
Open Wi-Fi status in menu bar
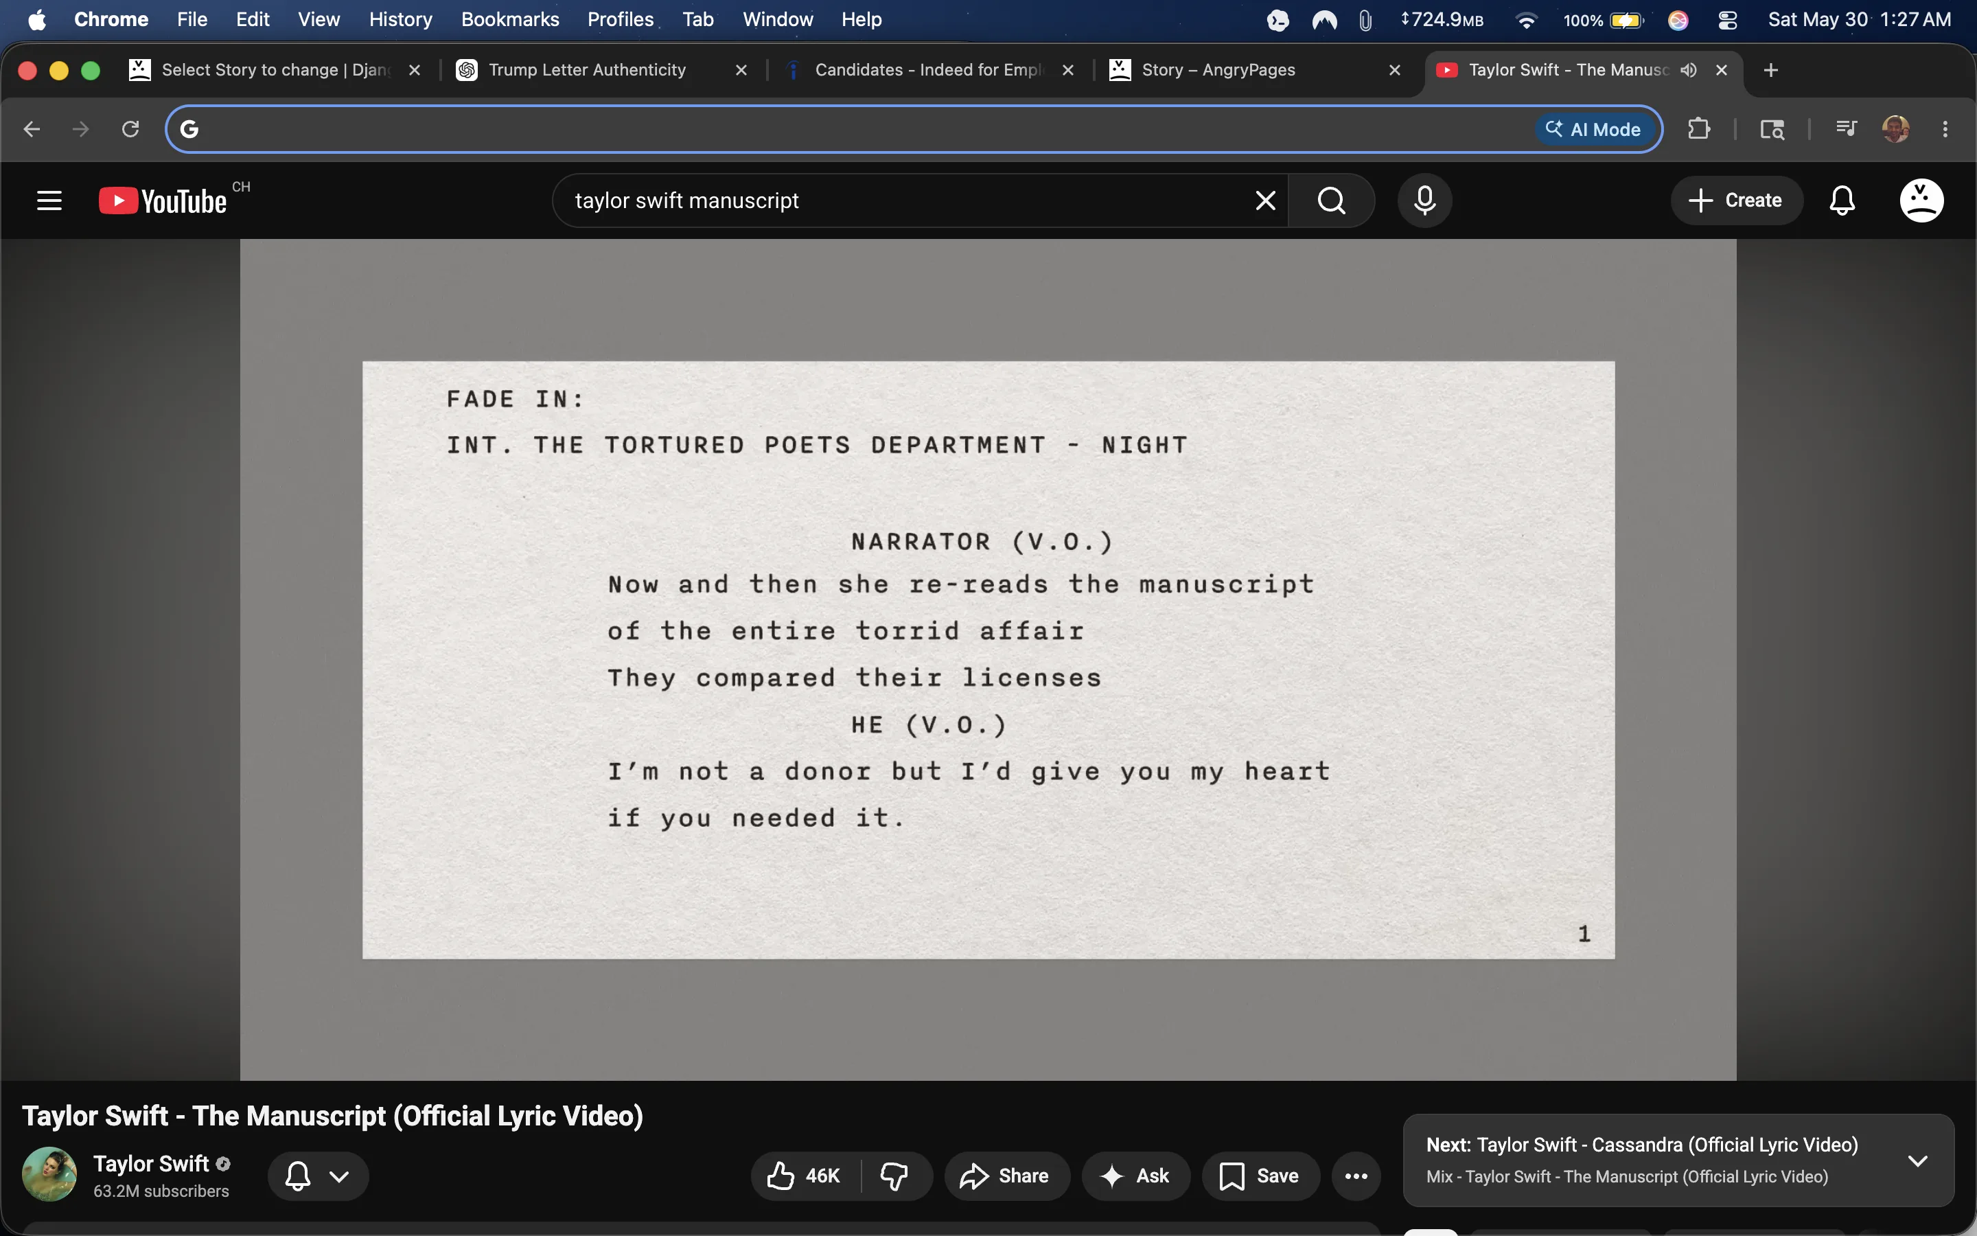[x=1525, y=20]
